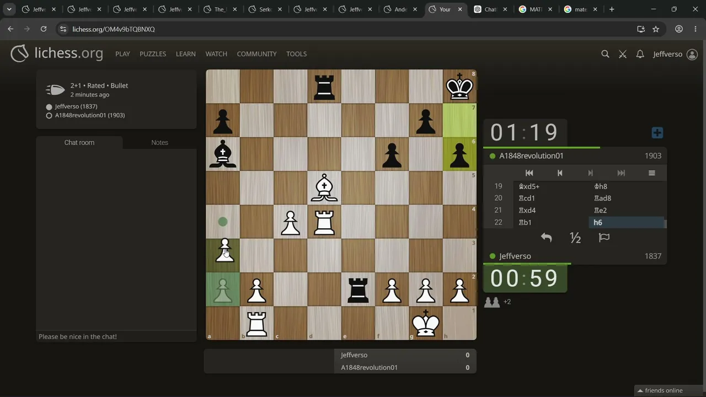Jump to the first move
Image resolution: width=706 pixels, height=397 pixels.
click(x=529, y=173)
